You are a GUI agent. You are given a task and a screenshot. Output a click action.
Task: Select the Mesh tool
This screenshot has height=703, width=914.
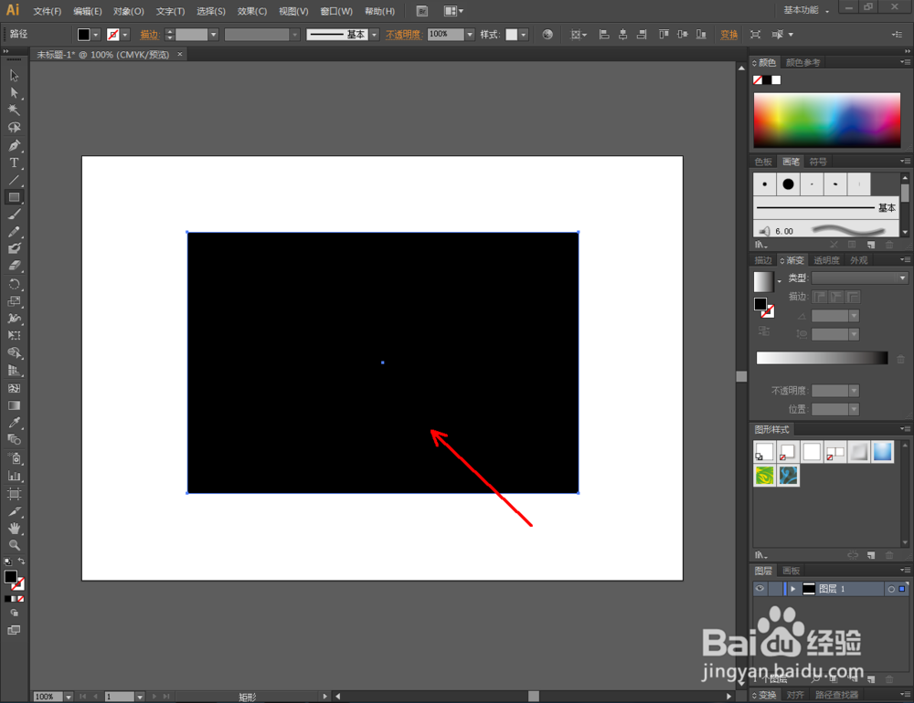tap(14, 389)
